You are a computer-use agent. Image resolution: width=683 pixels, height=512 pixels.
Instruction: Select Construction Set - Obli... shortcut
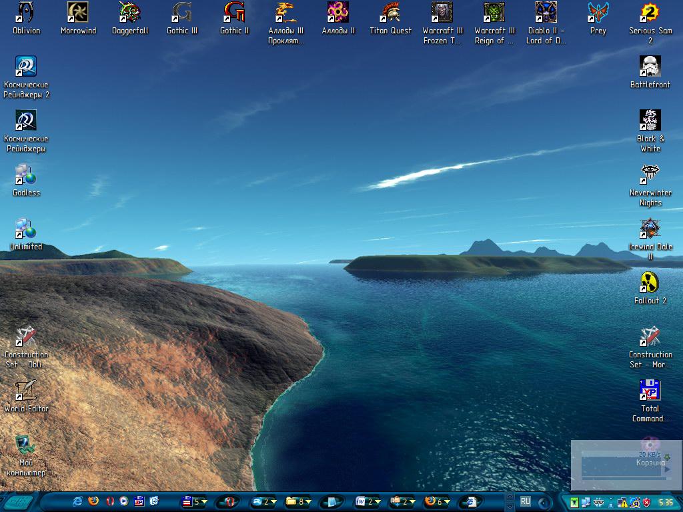(x=26, y=347)
